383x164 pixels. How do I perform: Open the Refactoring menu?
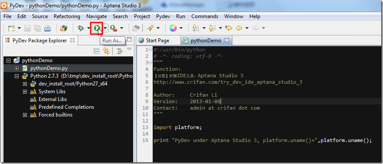pyautogui.click(x=67, y=16)
